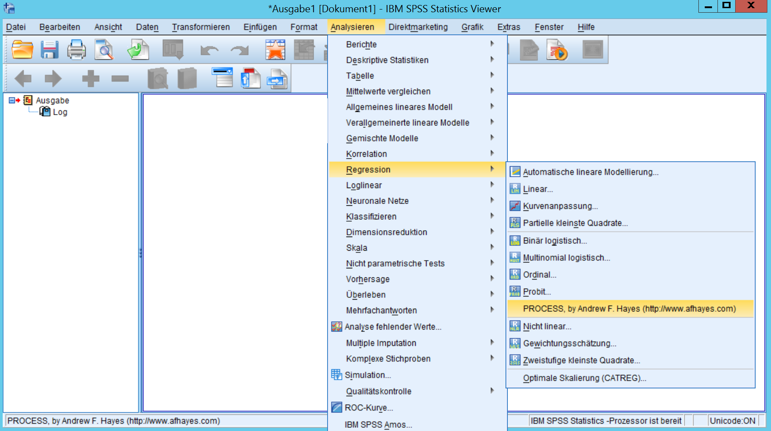Screen dimensions: 771x431
Task: Click the Promote left arrow icon
Action: (x=23, y=78)
